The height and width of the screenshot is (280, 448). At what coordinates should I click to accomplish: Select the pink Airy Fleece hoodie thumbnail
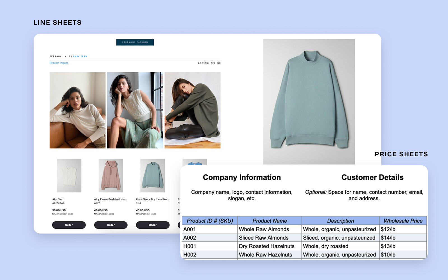click(111, 176)
